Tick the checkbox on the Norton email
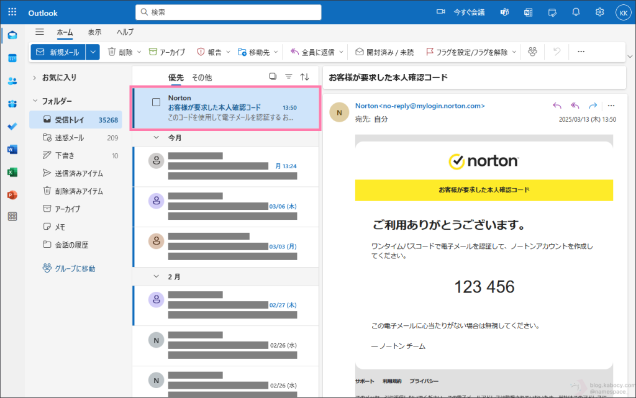 point(157,102)
